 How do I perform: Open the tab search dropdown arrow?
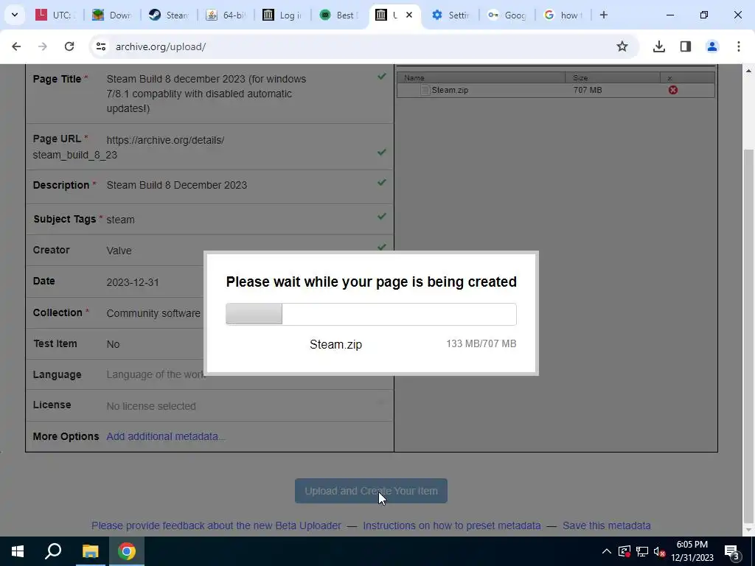coord(15,15)
